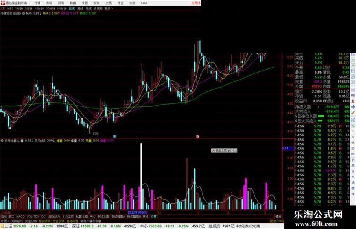Click the 5日净流入额 row in quote panel
The height and width of the screenshot is (229, 356).
[322, 116]
